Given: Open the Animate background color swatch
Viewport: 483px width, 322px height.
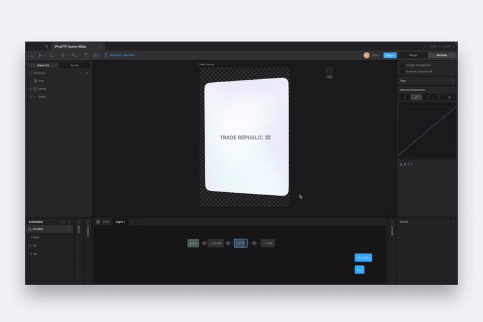Looking at the screenshot, I should pyautogui.click(x=402, y=71).
